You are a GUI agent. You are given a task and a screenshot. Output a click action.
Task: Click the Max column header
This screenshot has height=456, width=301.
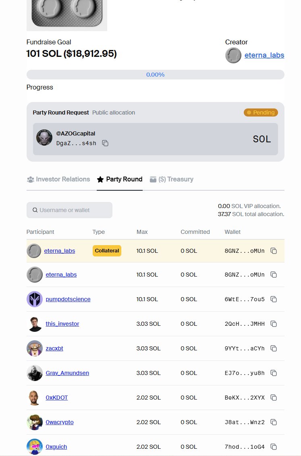pos(142,232)
